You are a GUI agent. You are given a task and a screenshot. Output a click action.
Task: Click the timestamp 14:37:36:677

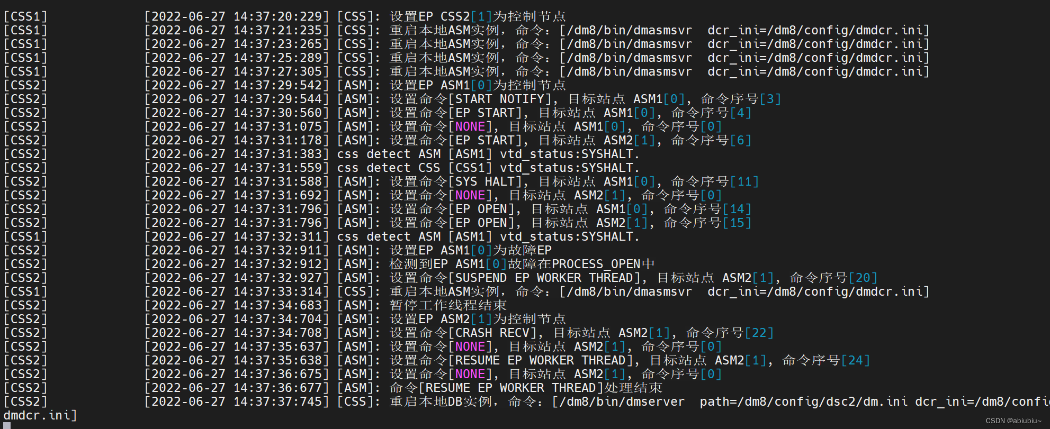(279, 388)
